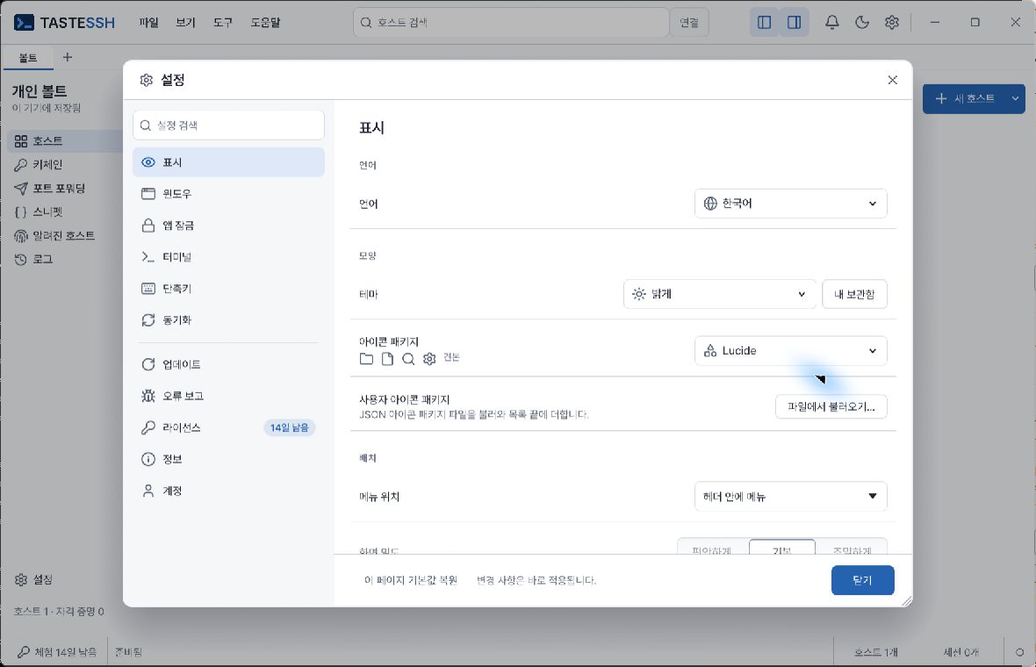Open the 메뉴 위치 dropdown
This screenshot has width=1036, height=667.
[790, 497]
